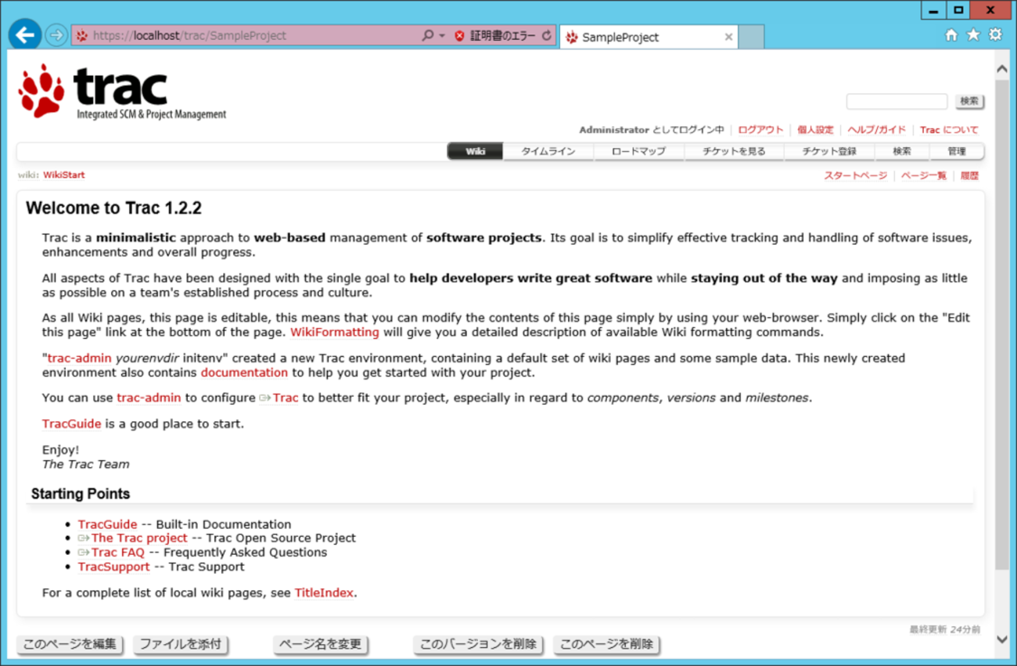The width and height of the screenshot is (1017, 666).
Task: Open Favorites with the star icon
Action: [973, 34]
